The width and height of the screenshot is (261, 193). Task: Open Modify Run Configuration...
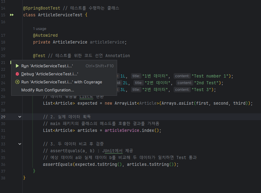pos(64,90)
